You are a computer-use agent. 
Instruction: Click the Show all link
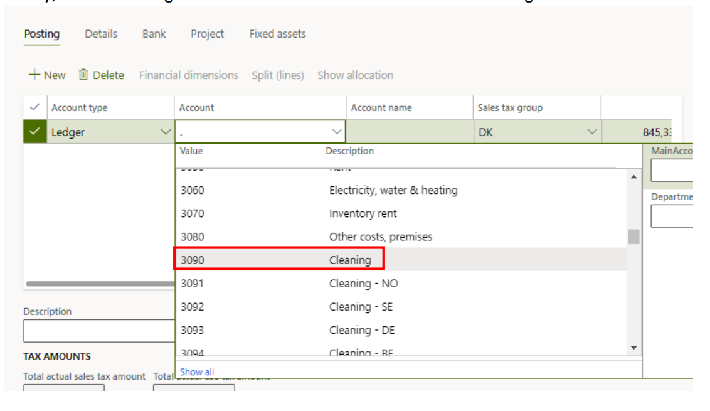197,372
